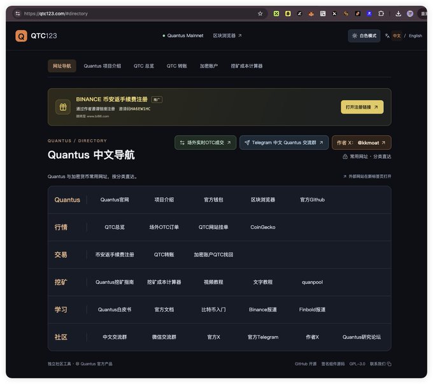Toggle 白色模式 light mode
The image size is (433, 384).
pyautogui.click(x=364, y=36)
